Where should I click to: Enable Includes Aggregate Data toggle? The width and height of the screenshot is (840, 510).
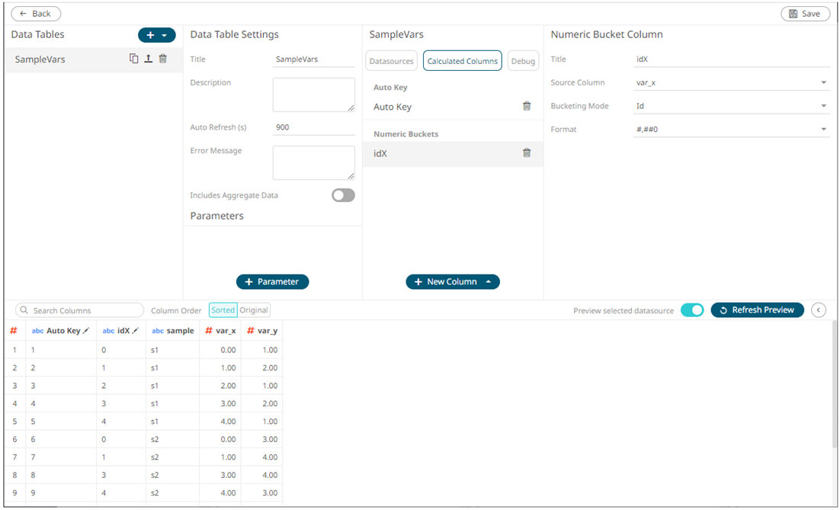(343, 195)
